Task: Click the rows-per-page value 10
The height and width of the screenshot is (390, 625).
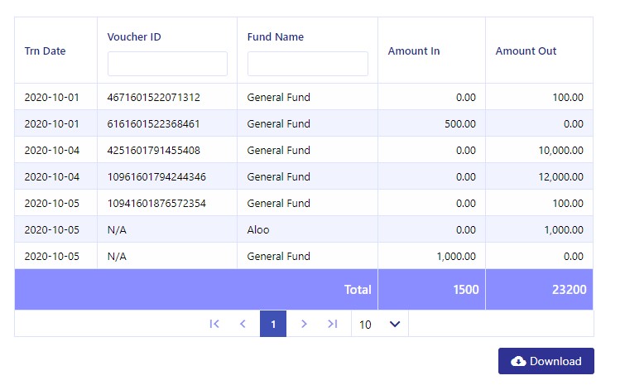Action: pyautogui.click(x=365, y=325)
